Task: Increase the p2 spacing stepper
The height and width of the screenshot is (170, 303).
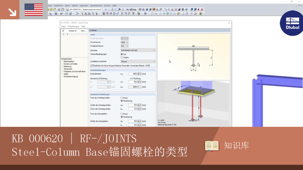Action: 139,86
